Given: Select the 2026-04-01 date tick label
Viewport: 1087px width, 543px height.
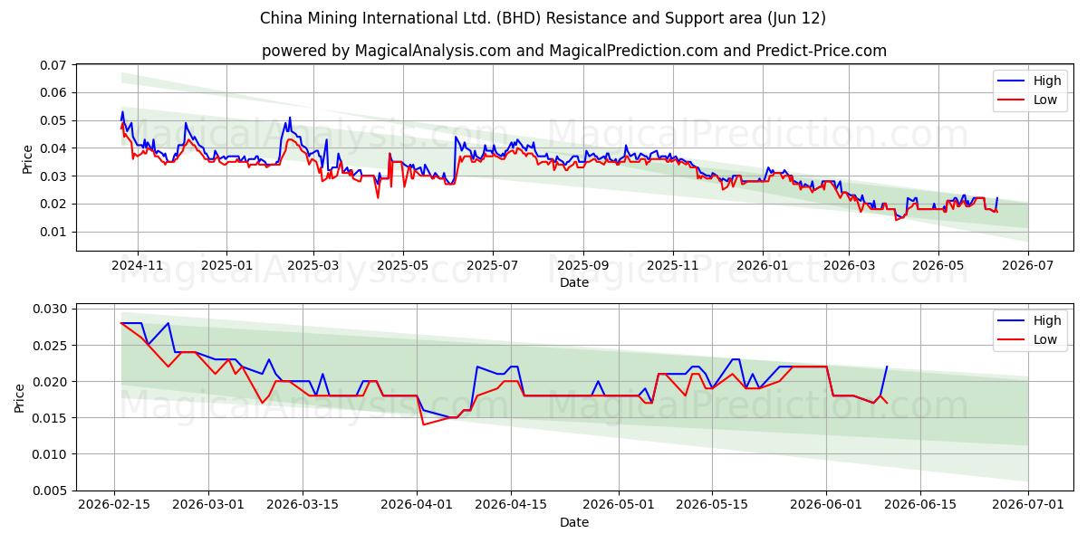Looking at the screenshot, I should 417,506.
